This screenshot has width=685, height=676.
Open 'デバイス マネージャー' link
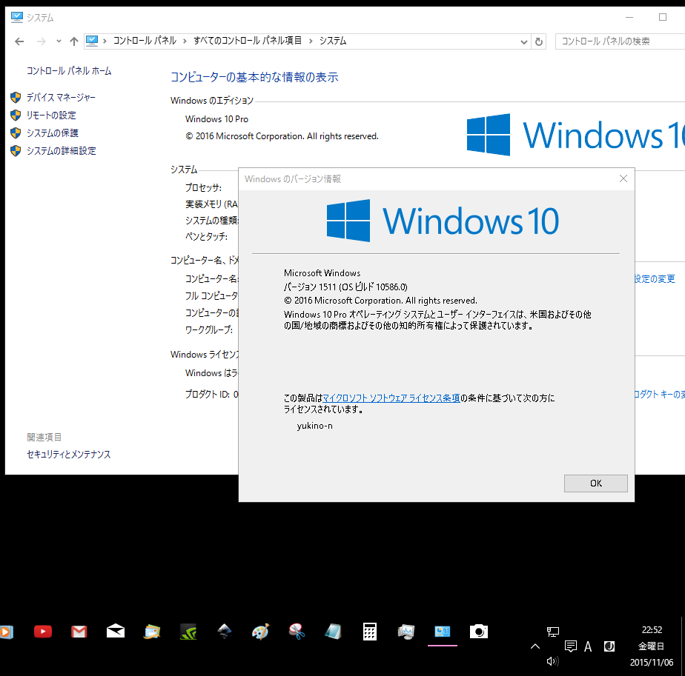[x=61, y=97]
